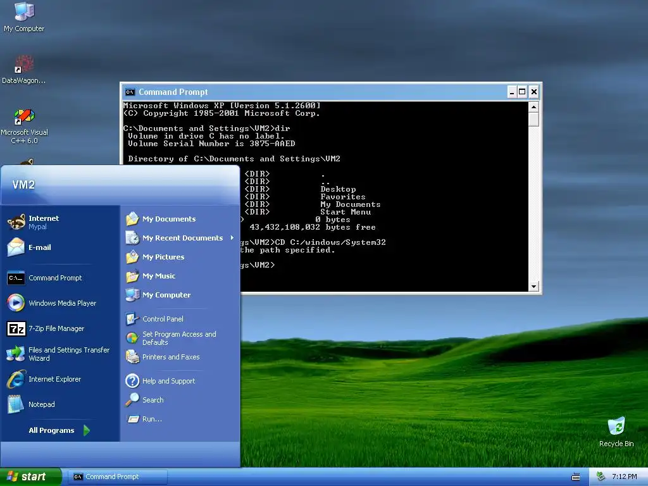The height and width of the screenshot is (486, 648).
Task: Open Control Panel icon
Action: tap(132, 319)
